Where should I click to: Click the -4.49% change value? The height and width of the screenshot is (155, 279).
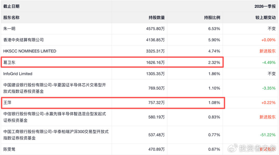click(x=269, y=63)
